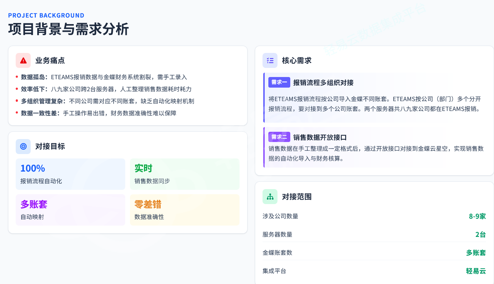Click the green org-chart icon beside 对接范围
The image size is (494, 284).
point(270,197)
